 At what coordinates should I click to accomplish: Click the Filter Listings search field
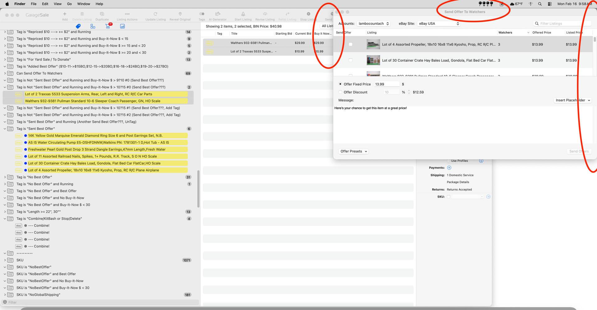click(x=563, y=24)
